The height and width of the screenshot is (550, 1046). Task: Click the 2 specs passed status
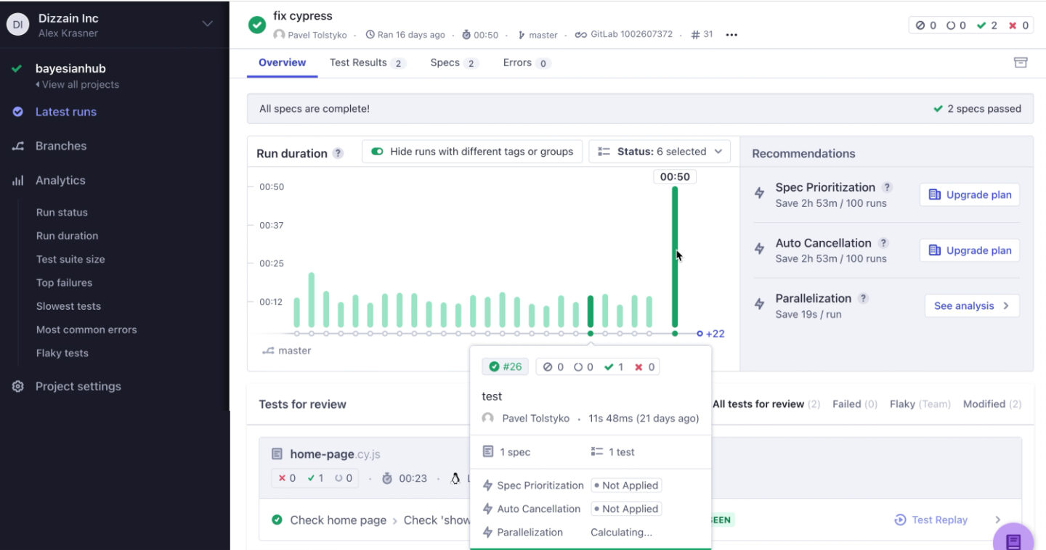[x=977, y=109]
